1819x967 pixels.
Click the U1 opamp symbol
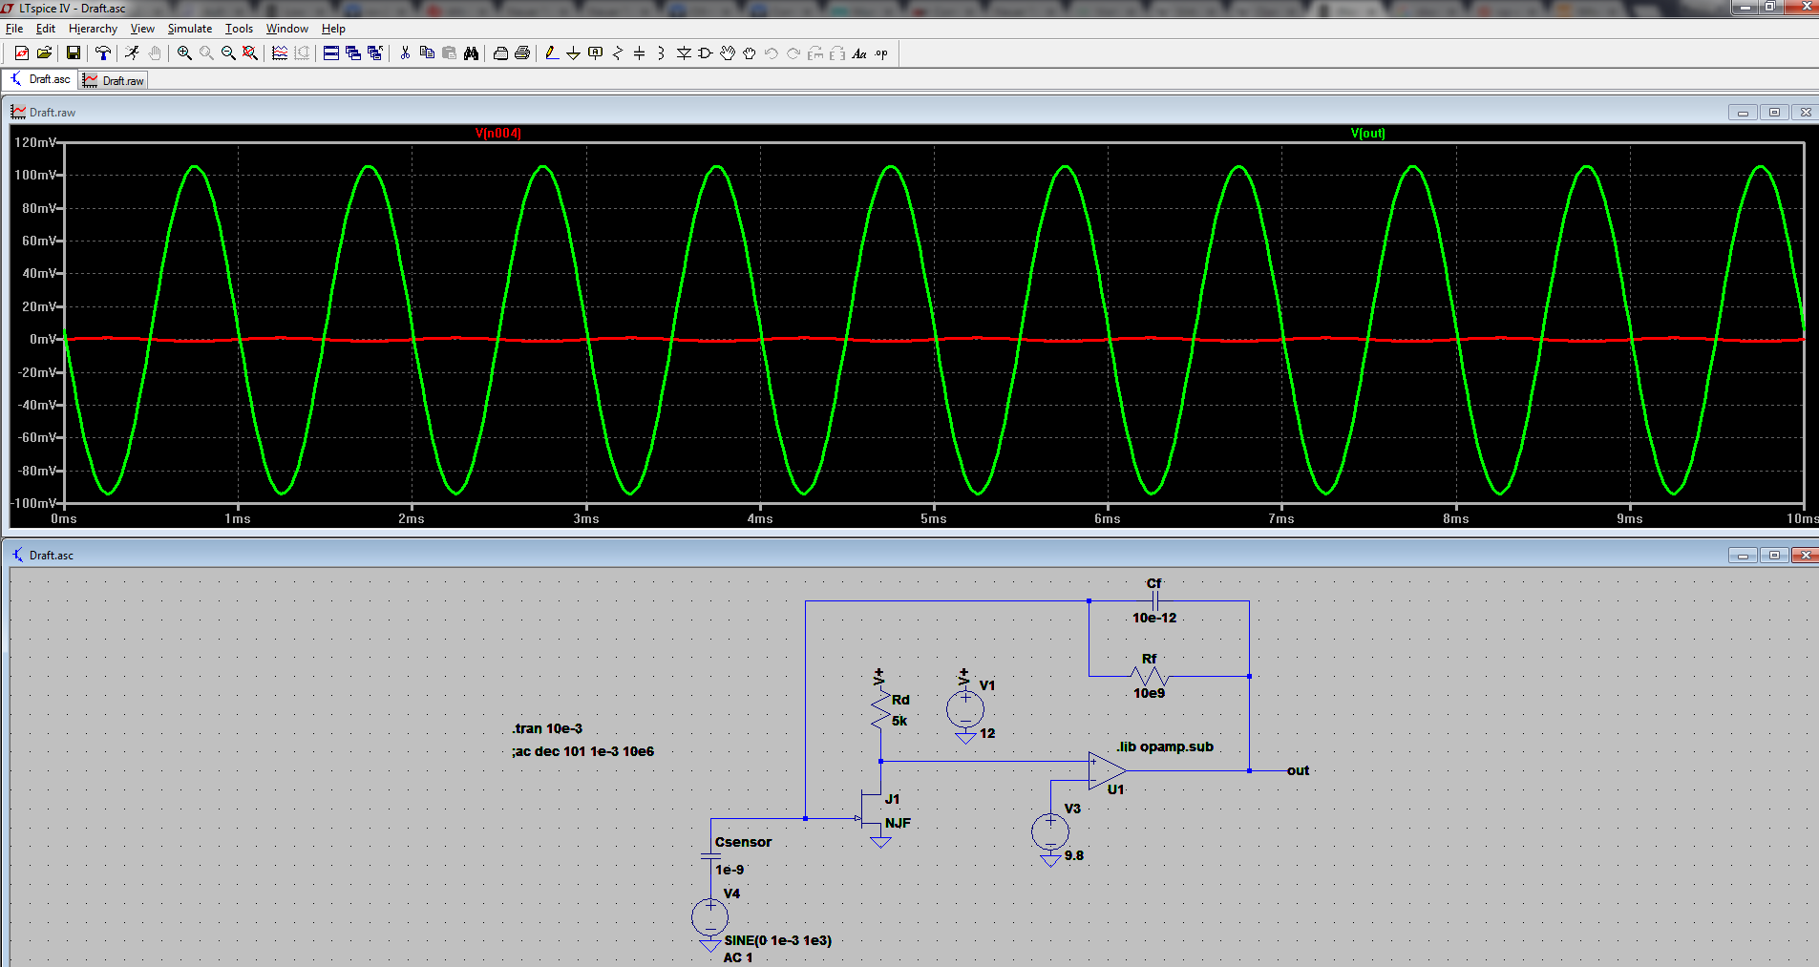(1108, 771)
